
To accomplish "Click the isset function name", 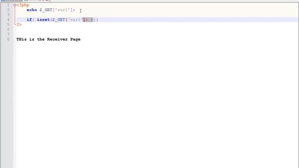I will point(43,20).
